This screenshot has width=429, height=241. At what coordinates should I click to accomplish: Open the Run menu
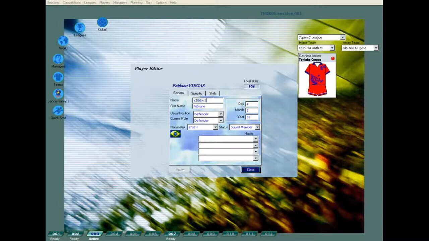pos(148,2)
